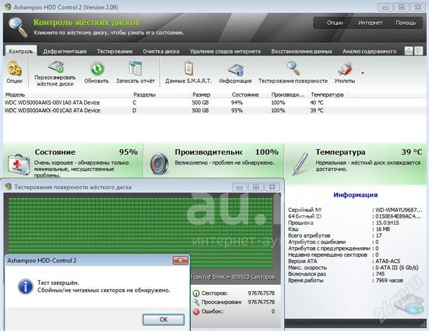The height and width of the screenshot is (331, 429).
Task: Click the Записать отчёт icon
Action: coord(135,68)
